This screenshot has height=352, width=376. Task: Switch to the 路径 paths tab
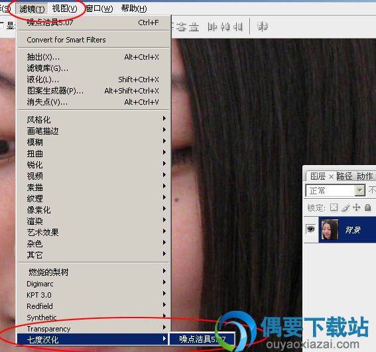pyautogui.click(x=344, y=176)
